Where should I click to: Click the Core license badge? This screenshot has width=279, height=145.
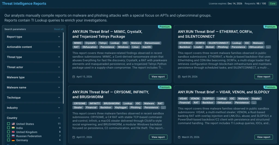click(272, 4)
